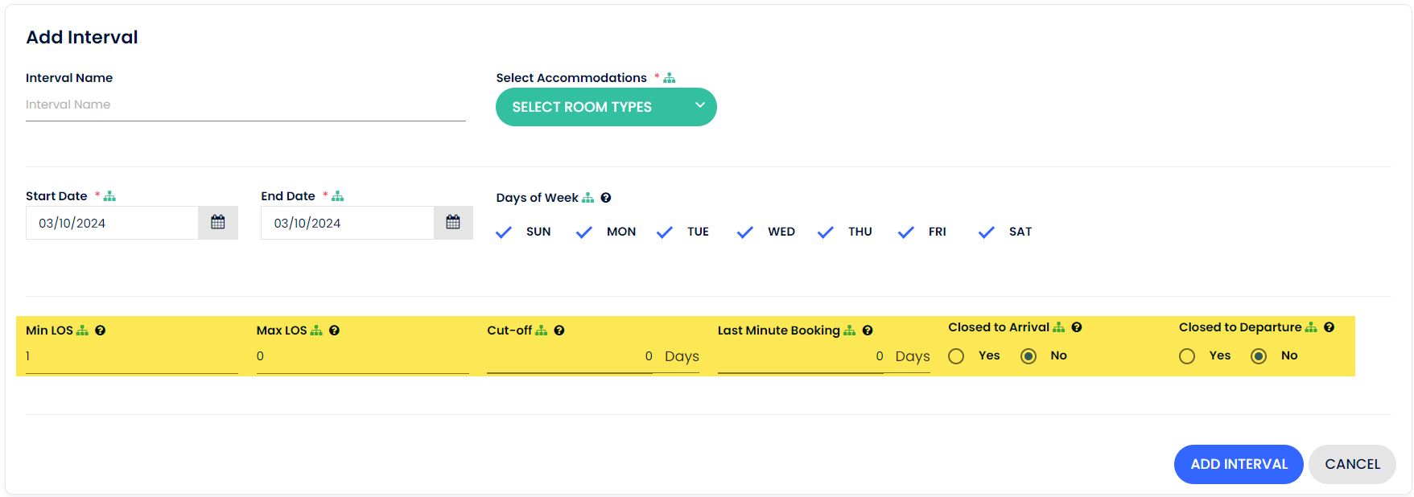Click the Last Minute Booking help icon
The width and height of the screenshot is (1414, 497).
click(868, 331)
